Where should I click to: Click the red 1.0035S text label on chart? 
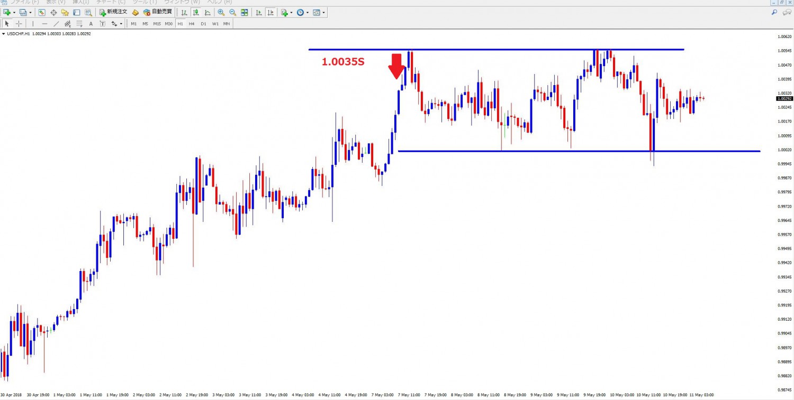343,62
